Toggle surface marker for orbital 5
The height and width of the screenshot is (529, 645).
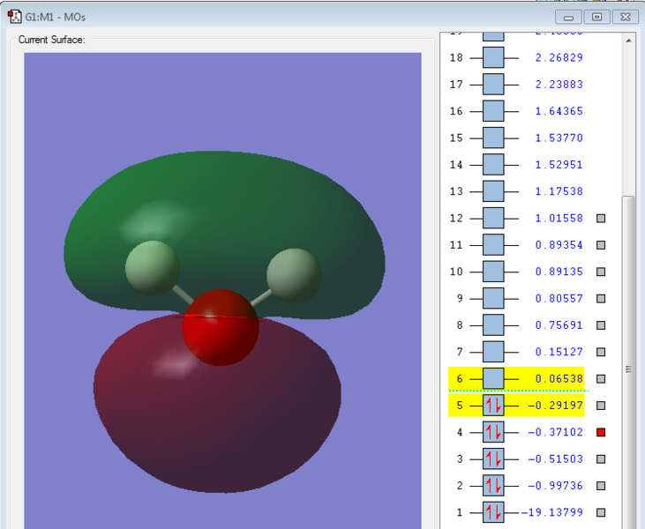[x=601, y=406]
